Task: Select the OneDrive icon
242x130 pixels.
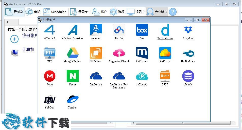Action: click(96, 76)
